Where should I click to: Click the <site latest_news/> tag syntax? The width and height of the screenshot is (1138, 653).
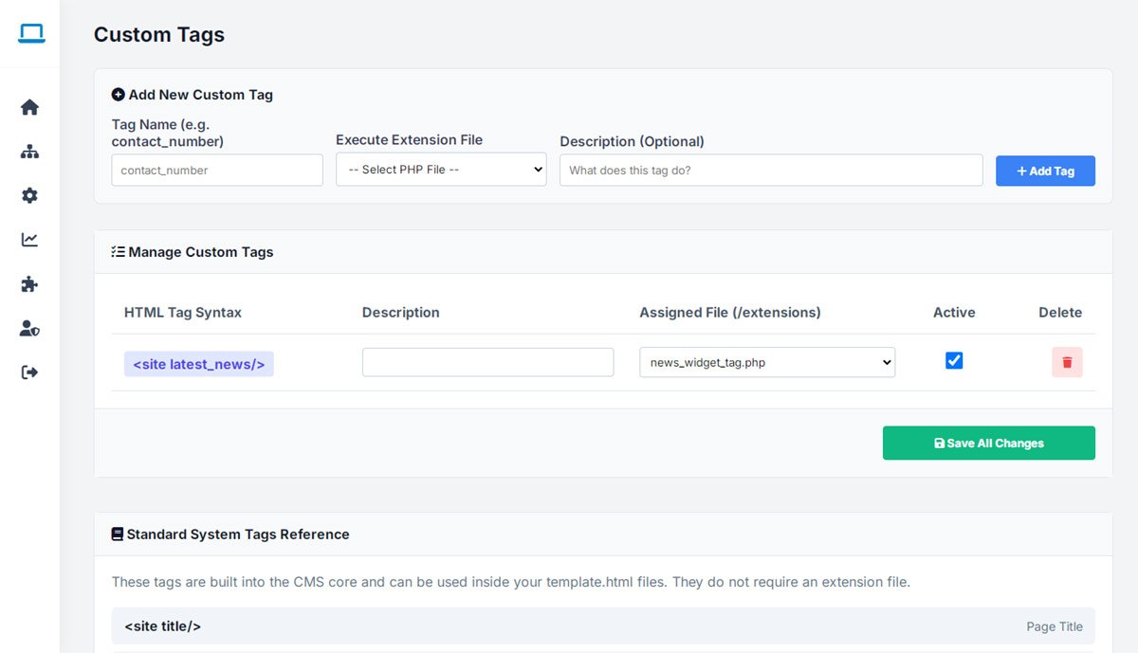(x=199, y=364)
